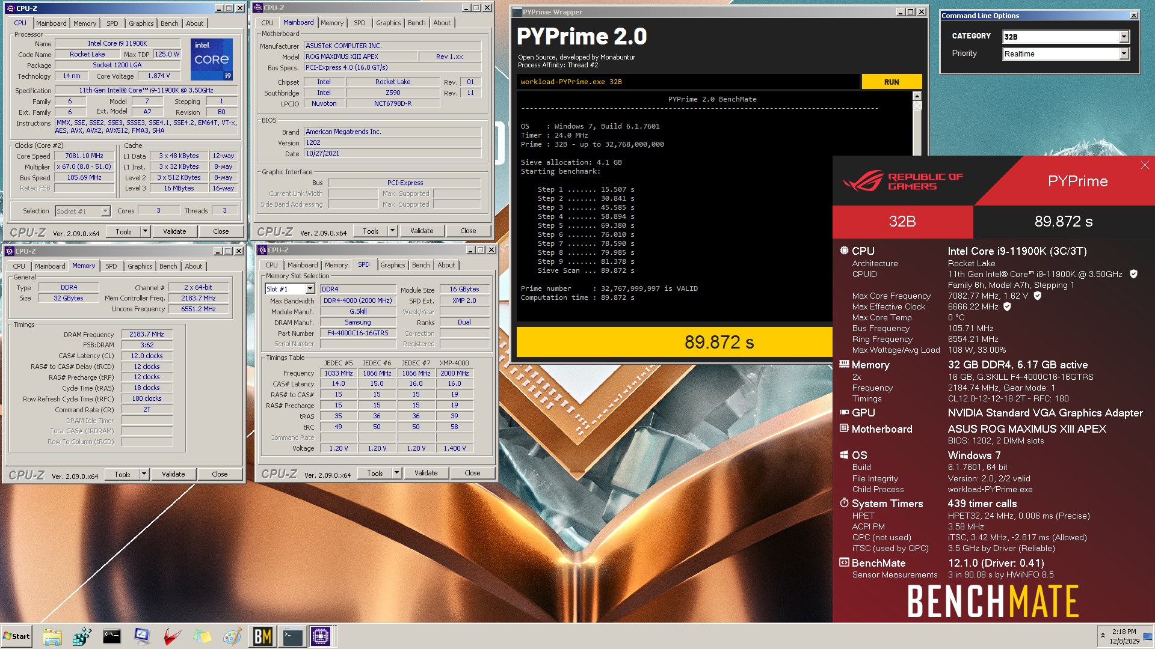Open About tab in CPU-Z Memory window
This screenshot has height=649, width=1155.
coord(193,266)
